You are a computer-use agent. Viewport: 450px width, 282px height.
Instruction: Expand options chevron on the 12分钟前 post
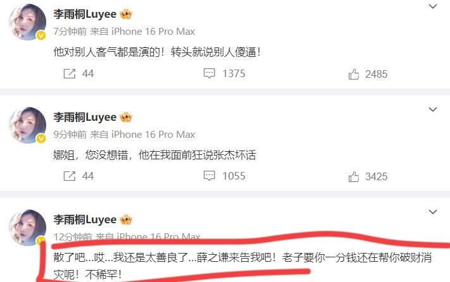[x=433, y=212]
